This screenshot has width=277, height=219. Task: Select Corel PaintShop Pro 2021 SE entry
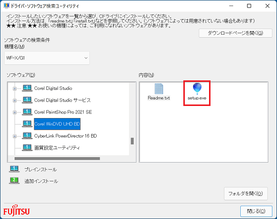[x=63, y=112]
